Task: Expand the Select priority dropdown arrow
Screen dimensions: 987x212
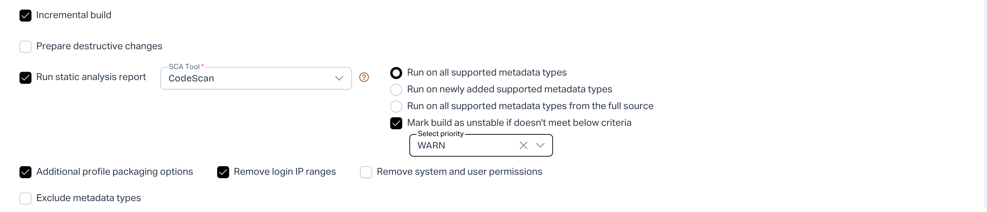Action: (x=540, y=145)
